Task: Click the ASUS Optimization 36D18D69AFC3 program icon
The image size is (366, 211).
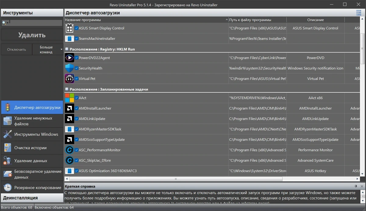Action: coord(70,171)
